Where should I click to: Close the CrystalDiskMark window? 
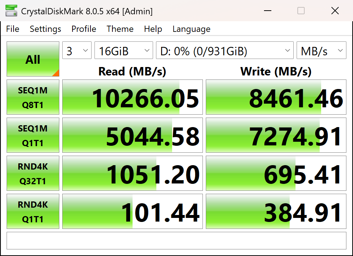tap(335, 11)
